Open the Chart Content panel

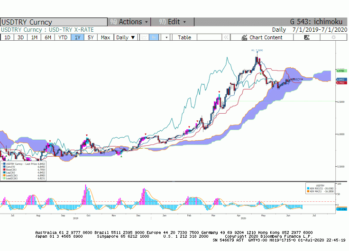[262, 37]
